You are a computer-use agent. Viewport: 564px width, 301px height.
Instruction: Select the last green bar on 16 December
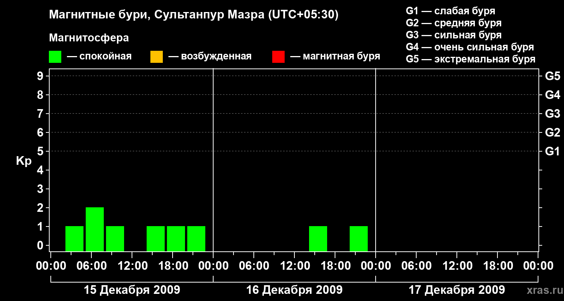point(359,239)
